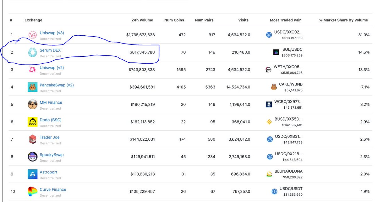The width and height of the screenshot is (377, 202).
Task: Click the 1595 coins value for Uniswap (v2)
Action: (181, 70)
